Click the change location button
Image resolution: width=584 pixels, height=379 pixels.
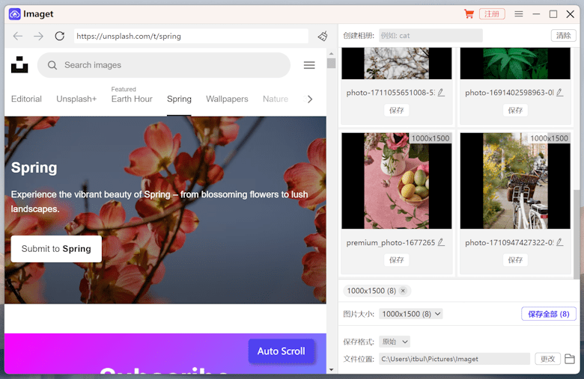coord(547,359)
